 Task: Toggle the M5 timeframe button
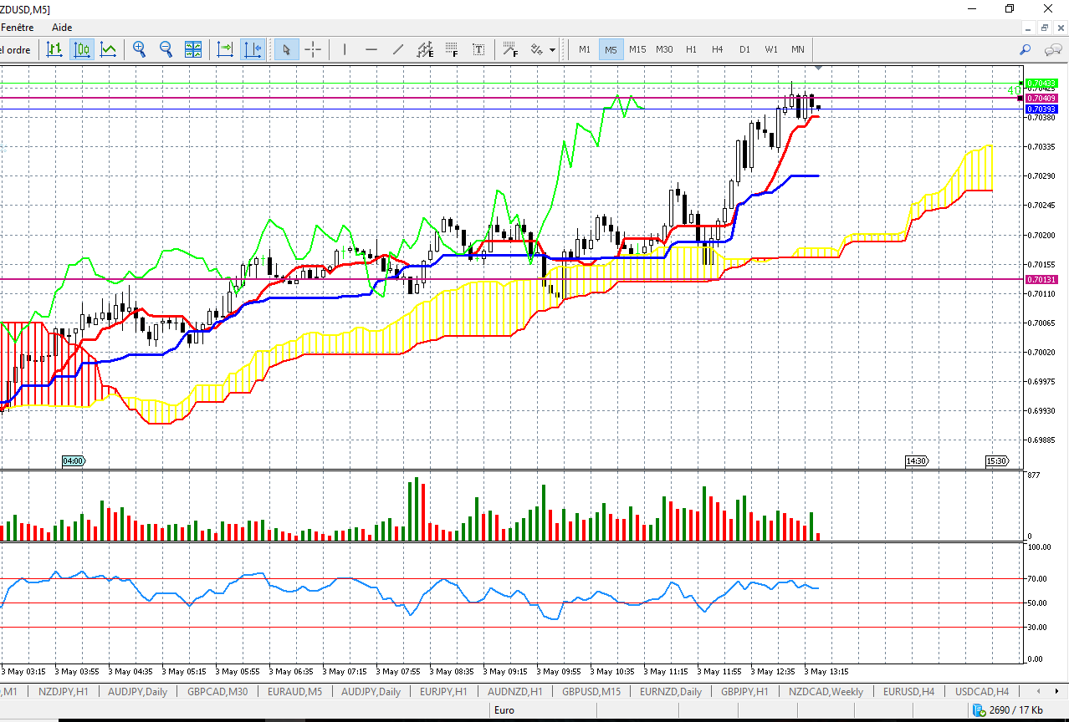click(x=611, y=49)
